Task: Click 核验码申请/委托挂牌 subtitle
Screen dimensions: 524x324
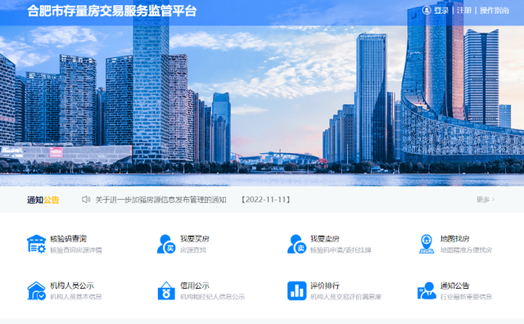Action: point(341,250)
